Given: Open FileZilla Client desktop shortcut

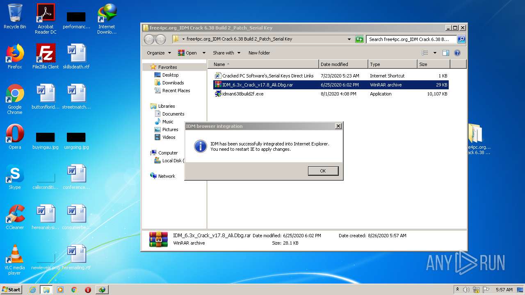Looking at the screenshot, I should point(46,57).
